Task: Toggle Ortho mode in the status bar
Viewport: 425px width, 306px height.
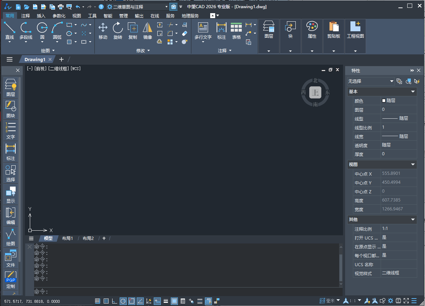Action: coord(114,301)
